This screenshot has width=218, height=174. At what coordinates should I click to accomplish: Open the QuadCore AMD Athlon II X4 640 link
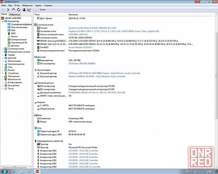(92, 28)
